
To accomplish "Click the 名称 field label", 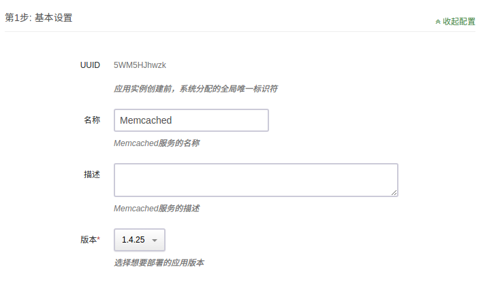I will click(x=92, y=120).
